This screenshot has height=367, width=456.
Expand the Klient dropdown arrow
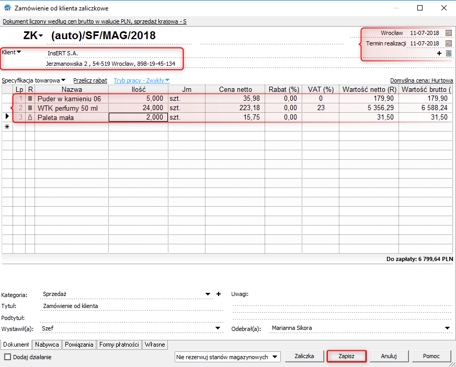pyautogui.click(x=19, y=52)
